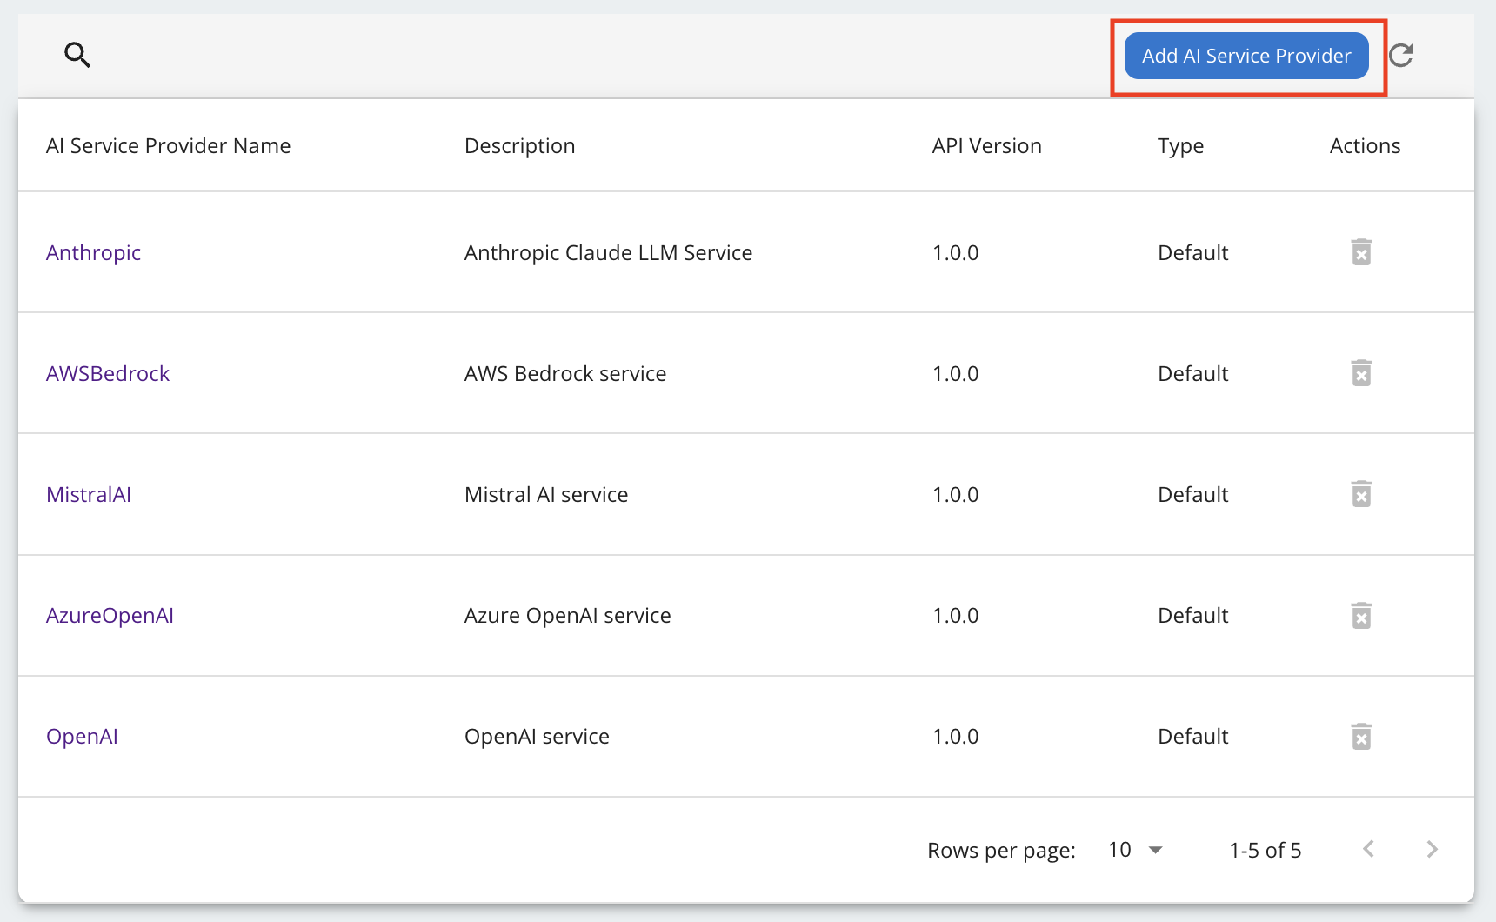Screen dimensions: 1496x922
Task: Open the OpenAI provider link
Action: (x=82, y=736)
